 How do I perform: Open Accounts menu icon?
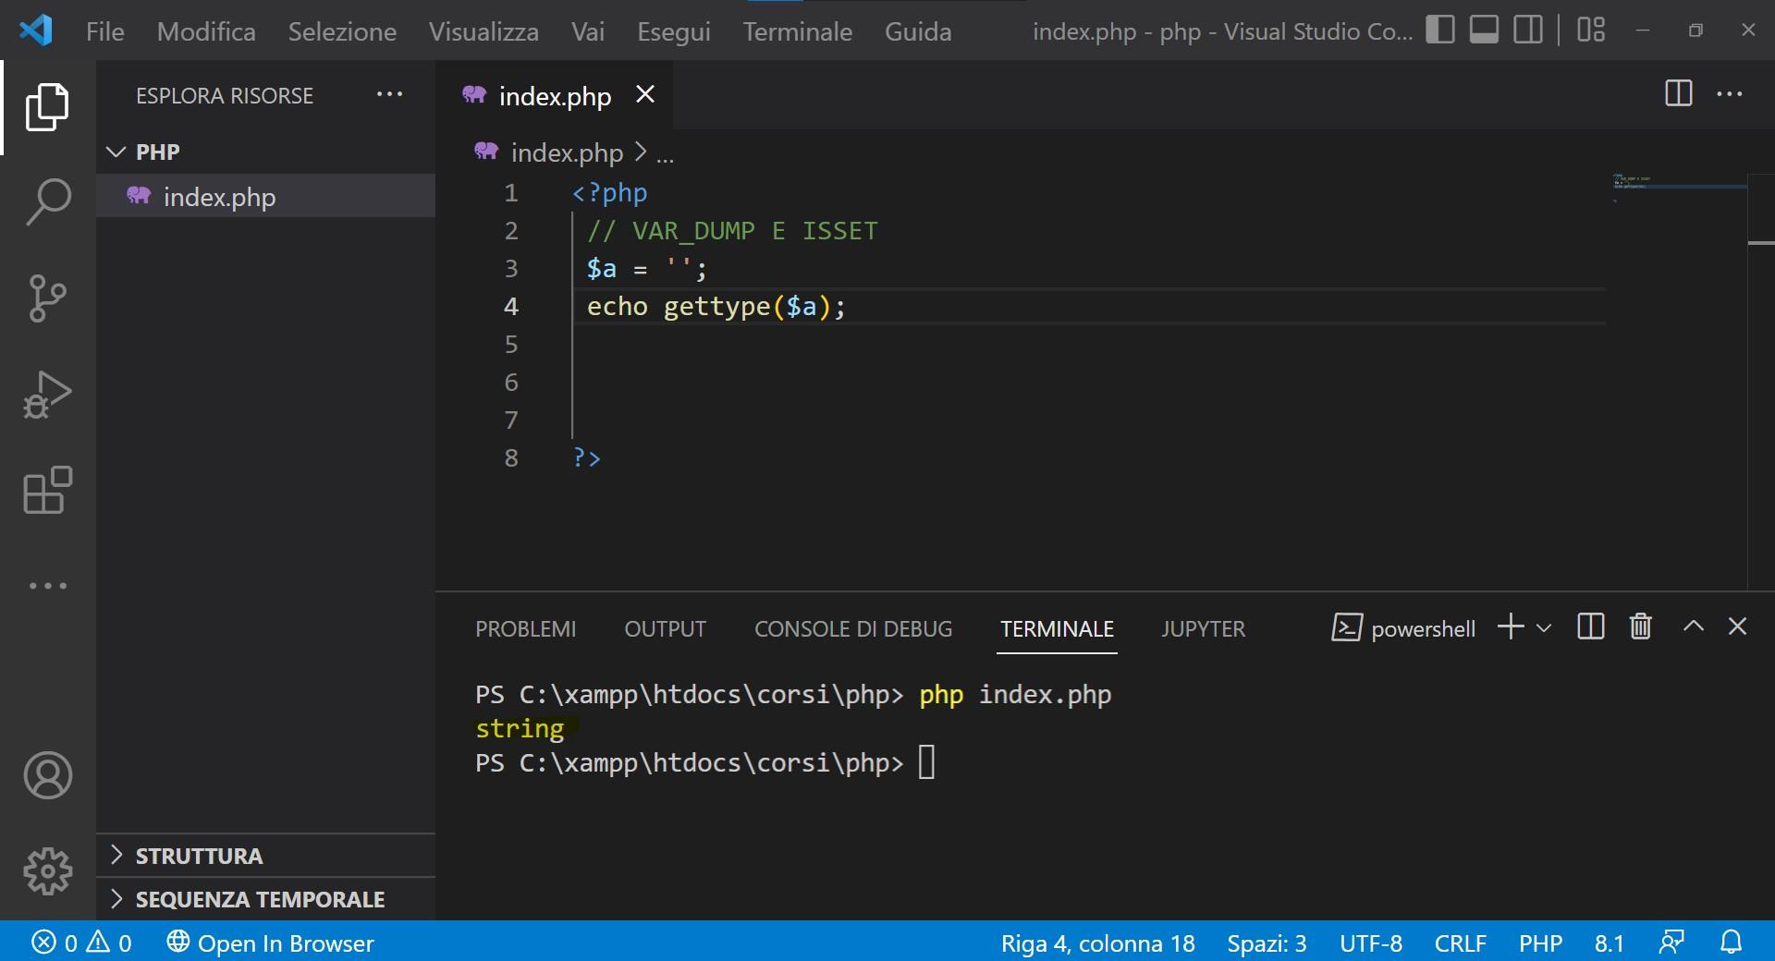point(47,775)
